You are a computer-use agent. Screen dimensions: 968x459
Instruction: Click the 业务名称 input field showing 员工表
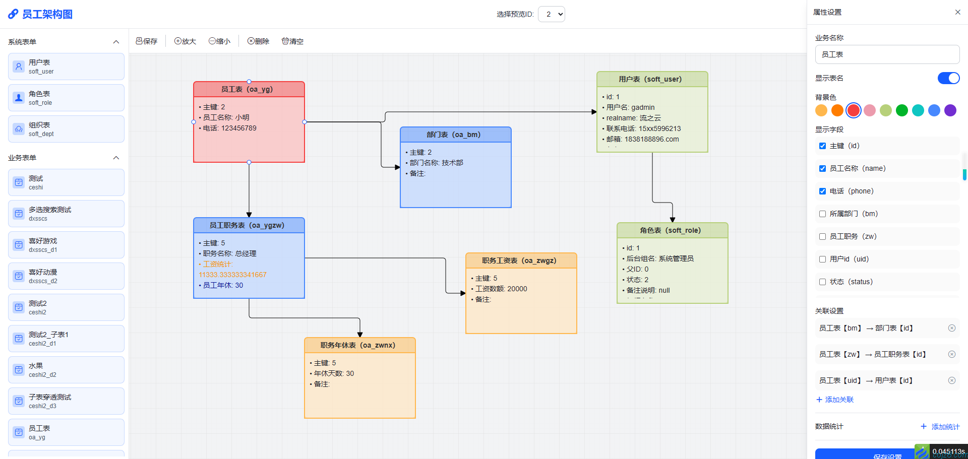[x=887, y=54]
